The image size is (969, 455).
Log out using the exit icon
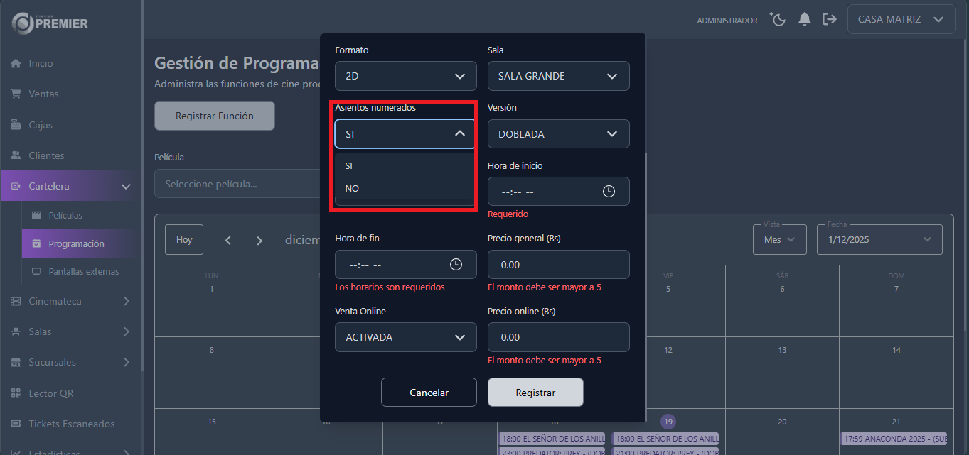coord(830,19)
